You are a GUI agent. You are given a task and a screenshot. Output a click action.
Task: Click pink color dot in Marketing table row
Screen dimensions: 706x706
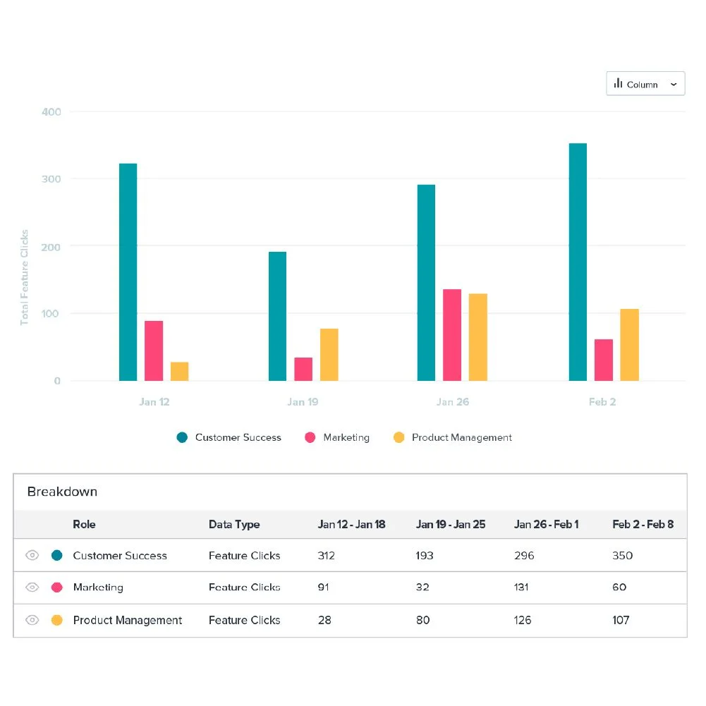[x=57, y=587]
